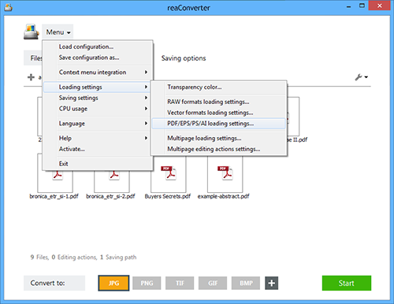Click the reaConverter printer logo icon
Viewport: 394px width, 304px height.
[32, 32]
